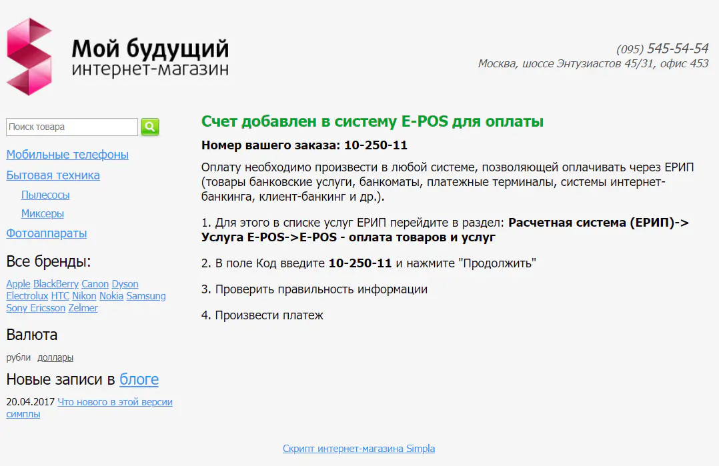The image size is (719, 466).
Task: Open the Canon brand page
Action: point(95,283)
